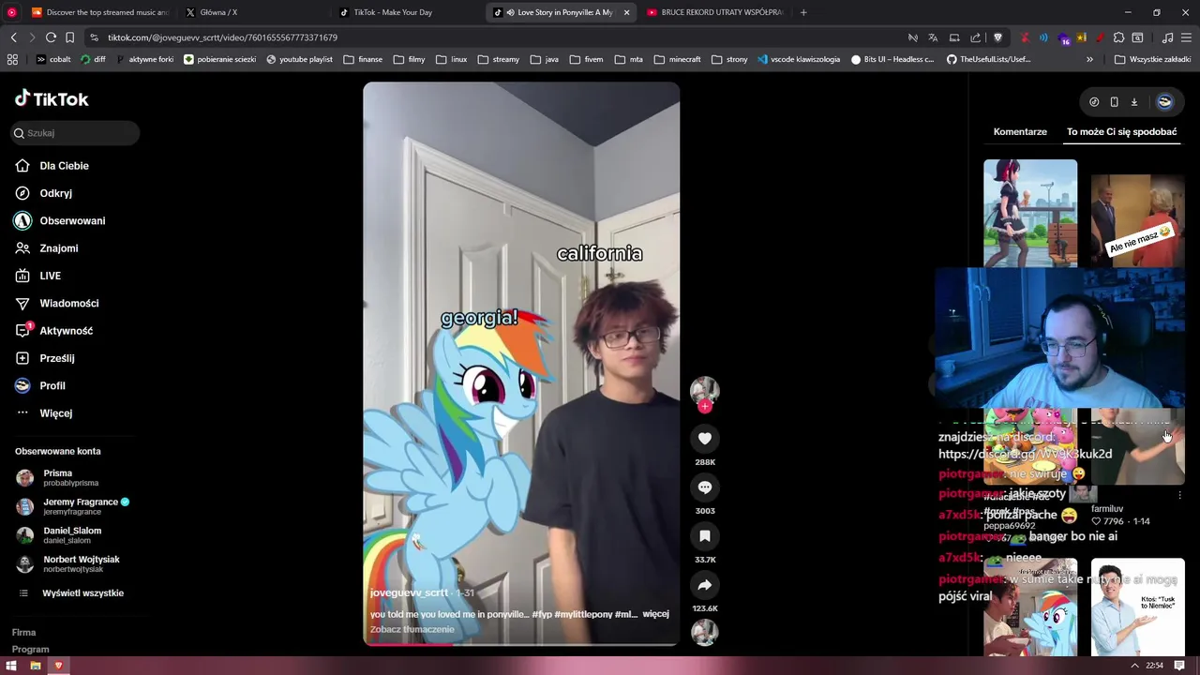Open joveguevv_scrtt username on video
Screen dimensions: 1200x675
coord(409,593)
